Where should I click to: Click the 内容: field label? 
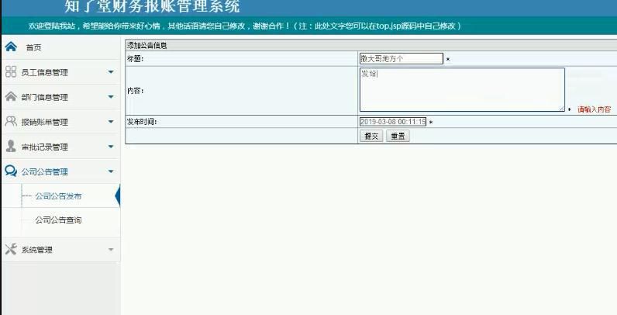(135, 91)
